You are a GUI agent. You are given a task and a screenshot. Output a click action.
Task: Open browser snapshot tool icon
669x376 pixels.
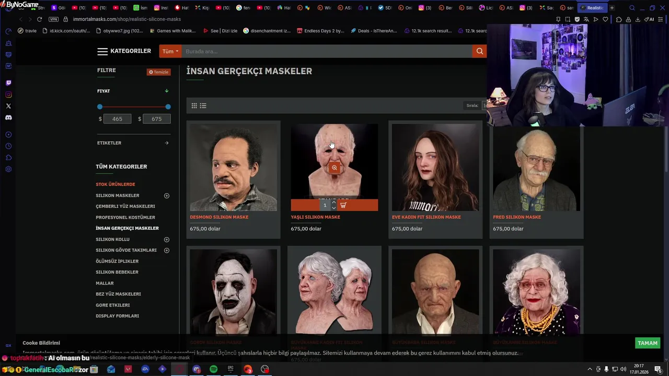coord(568,19)
